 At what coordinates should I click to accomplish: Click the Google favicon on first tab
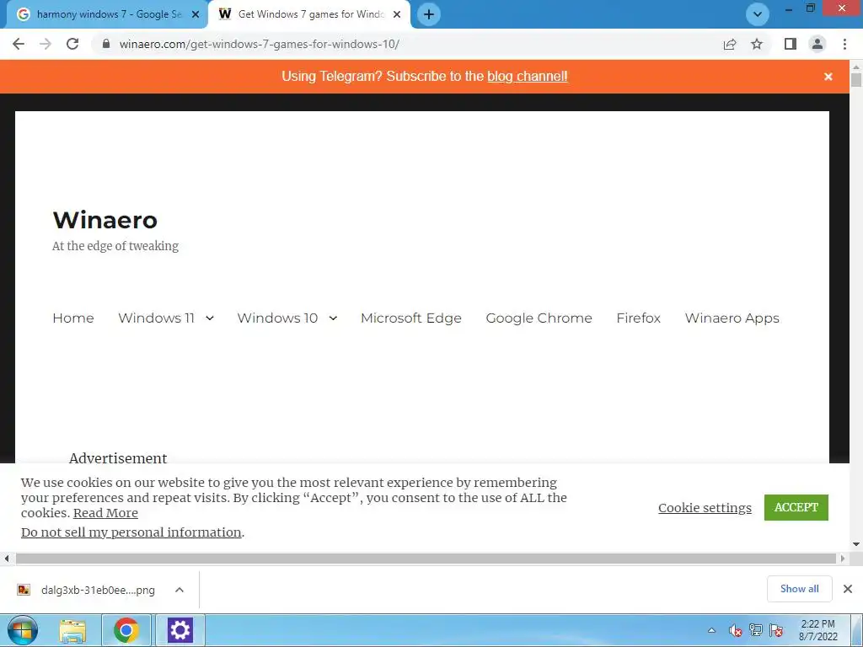[x=23, y=14]
